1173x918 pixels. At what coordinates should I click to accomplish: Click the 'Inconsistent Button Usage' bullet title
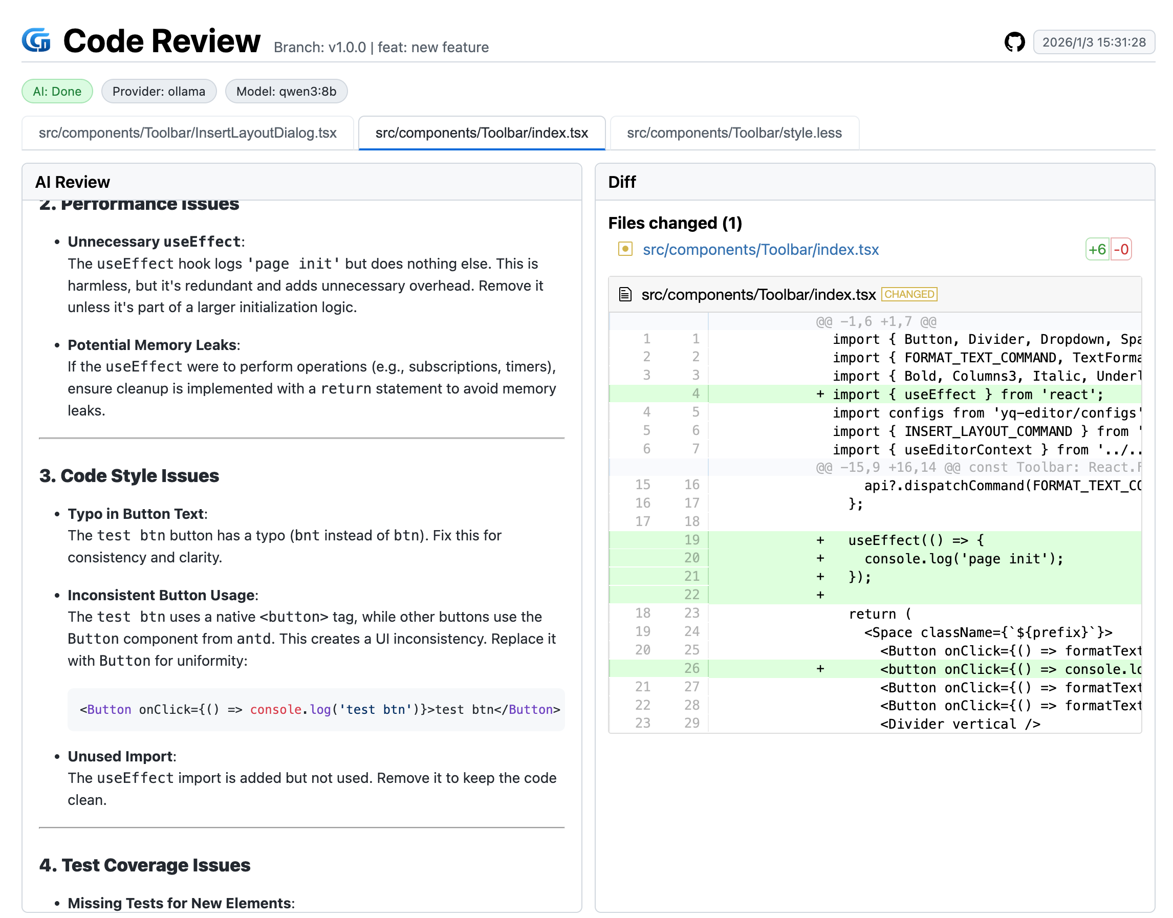(x=161, y=595)
